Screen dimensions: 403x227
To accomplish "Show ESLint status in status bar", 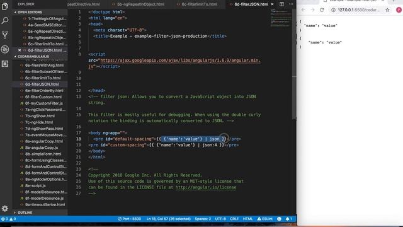I will [264, 219].
